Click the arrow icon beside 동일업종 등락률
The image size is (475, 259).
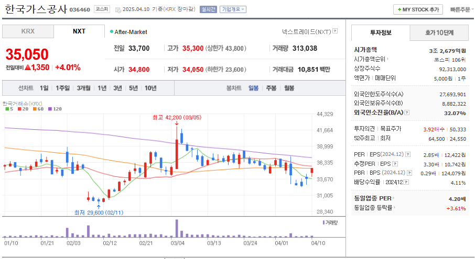(x=394, y=208)
